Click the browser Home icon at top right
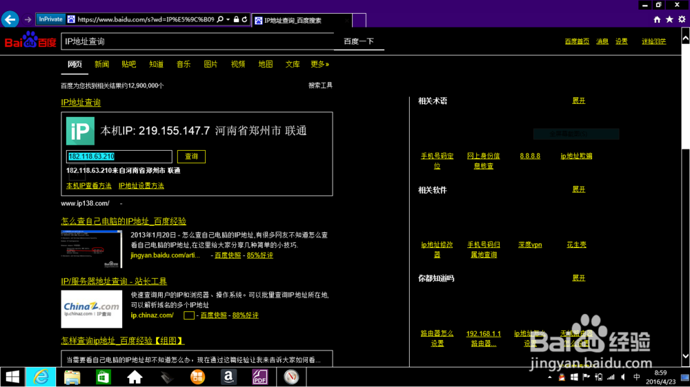The width and height of the screenshot is (690, 387). click(x=657, y=19)
